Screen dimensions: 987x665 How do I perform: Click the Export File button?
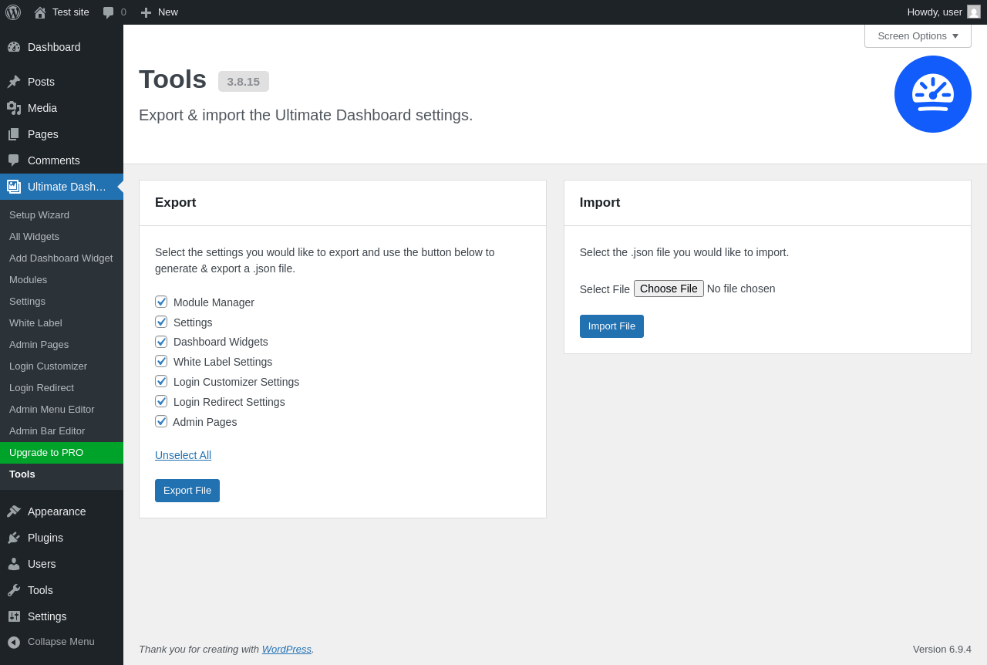(187, 491)
